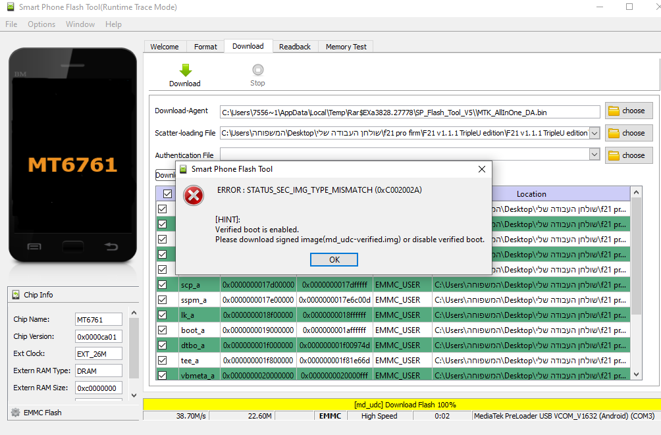Click the Chip Info scroll up arrow
This screenshot has height=435, width=661.
point(134,313)
